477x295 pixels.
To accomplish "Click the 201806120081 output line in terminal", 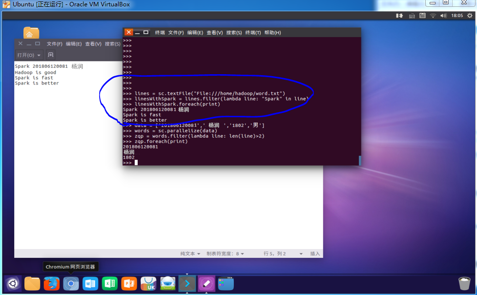I will coord(140,147).
